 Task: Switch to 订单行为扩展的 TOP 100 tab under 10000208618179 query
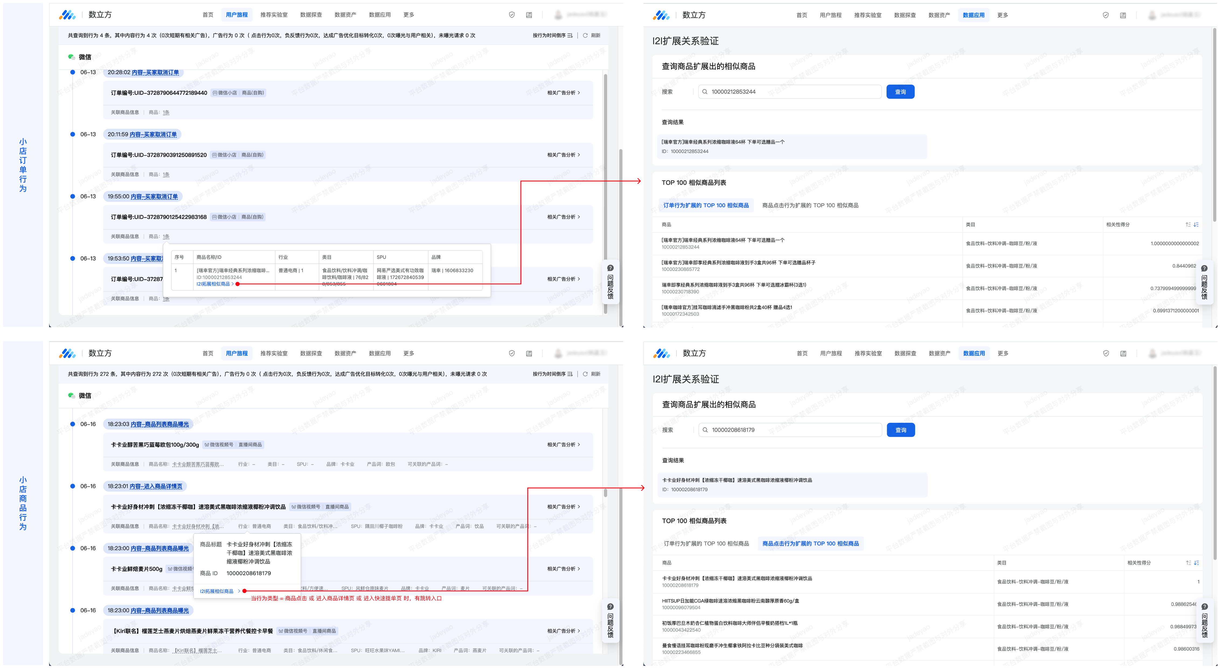(706, 544)
